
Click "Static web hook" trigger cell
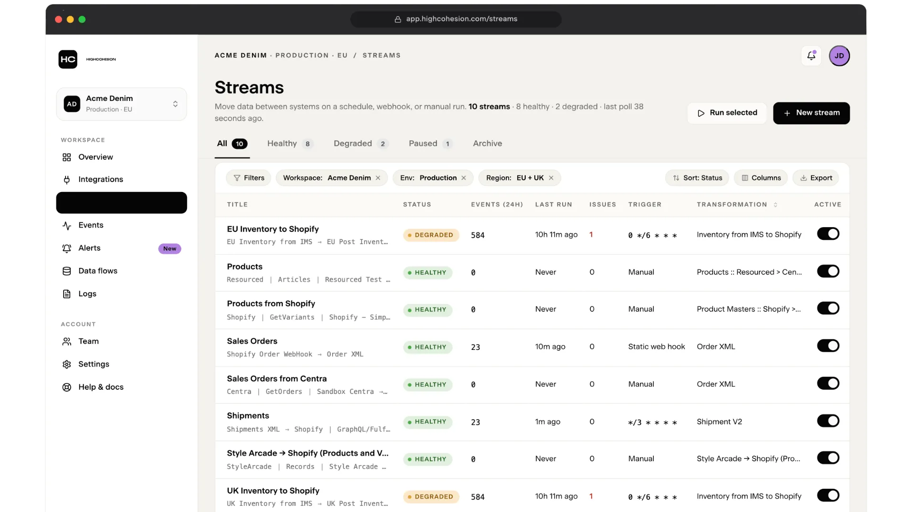coord(656,347)
